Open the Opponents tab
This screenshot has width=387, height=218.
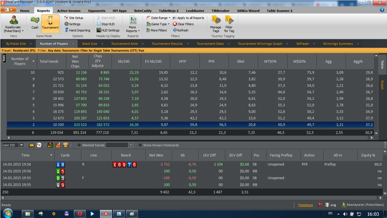point(97,10)
